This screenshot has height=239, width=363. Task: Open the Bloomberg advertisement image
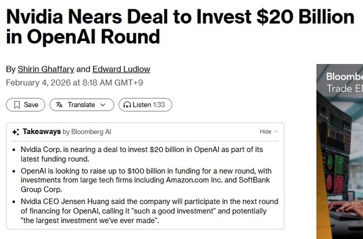(x=339, y=151)
